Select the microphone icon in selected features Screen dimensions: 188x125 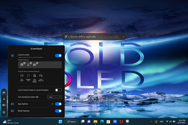click(x=28, y=65)
